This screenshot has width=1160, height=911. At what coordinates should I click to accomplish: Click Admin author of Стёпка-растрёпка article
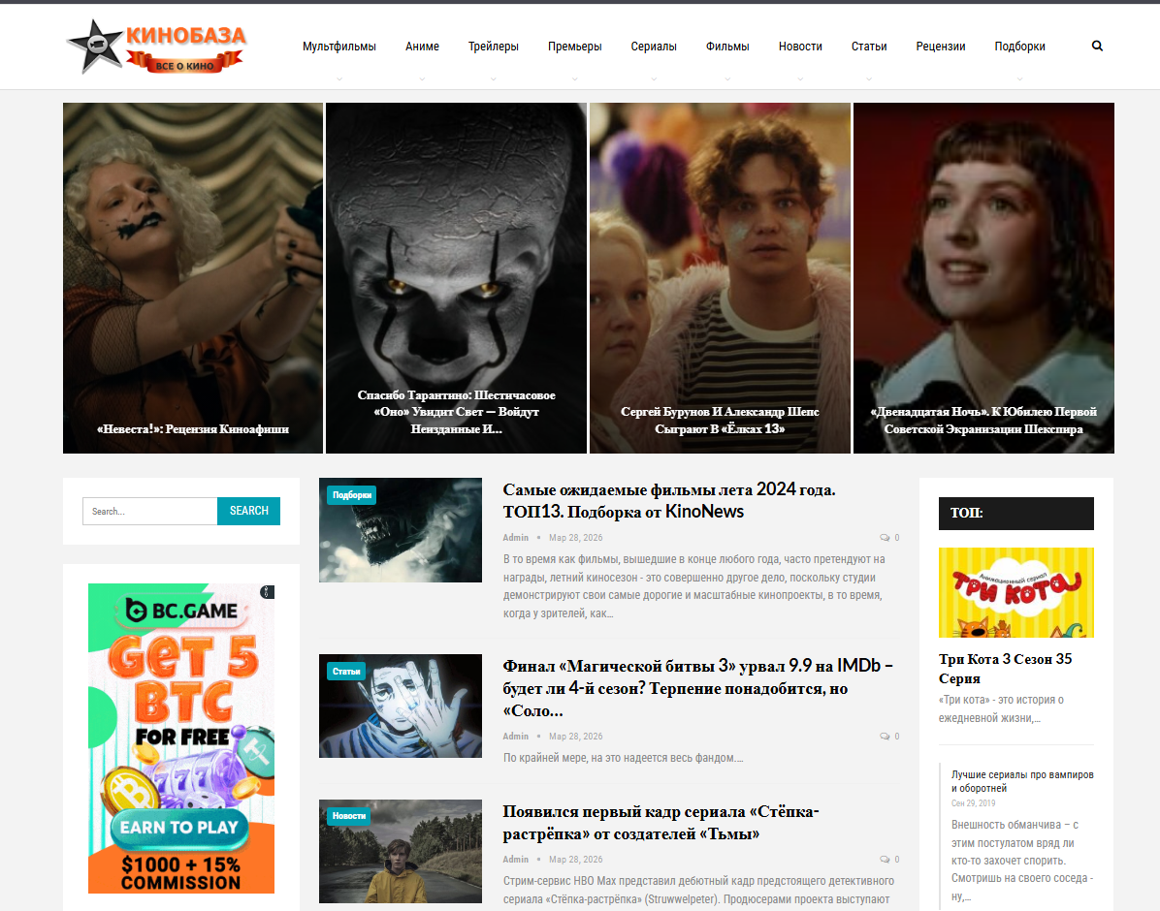[516, 860]
